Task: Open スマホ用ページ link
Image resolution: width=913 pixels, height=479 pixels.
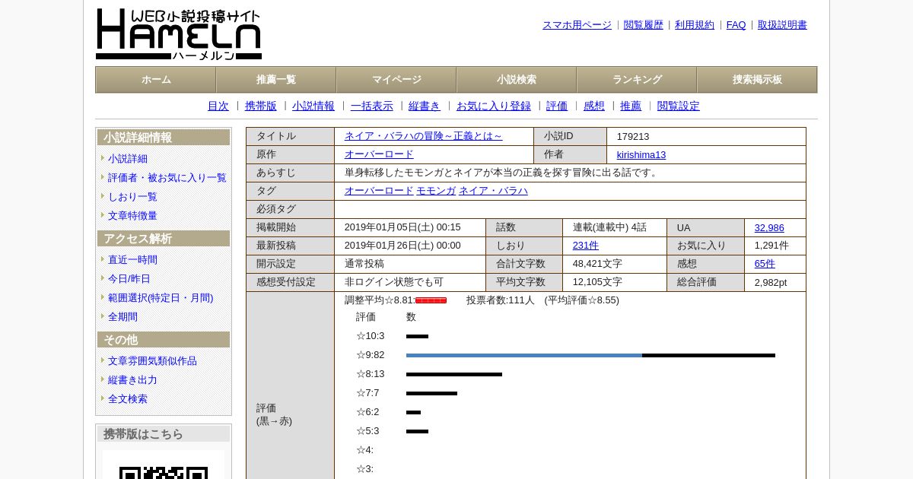Action: coord(577,25)
